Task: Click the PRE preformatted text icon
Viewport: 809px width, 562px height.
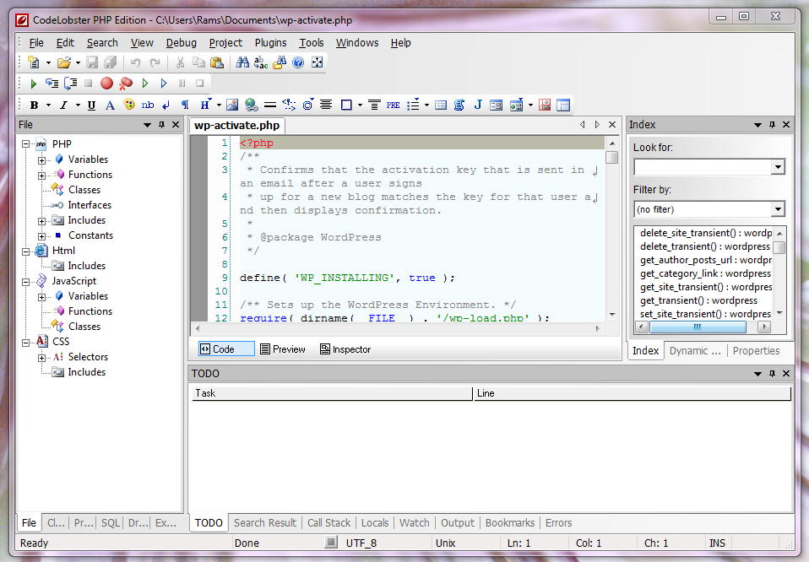Action: coord(394,105)
